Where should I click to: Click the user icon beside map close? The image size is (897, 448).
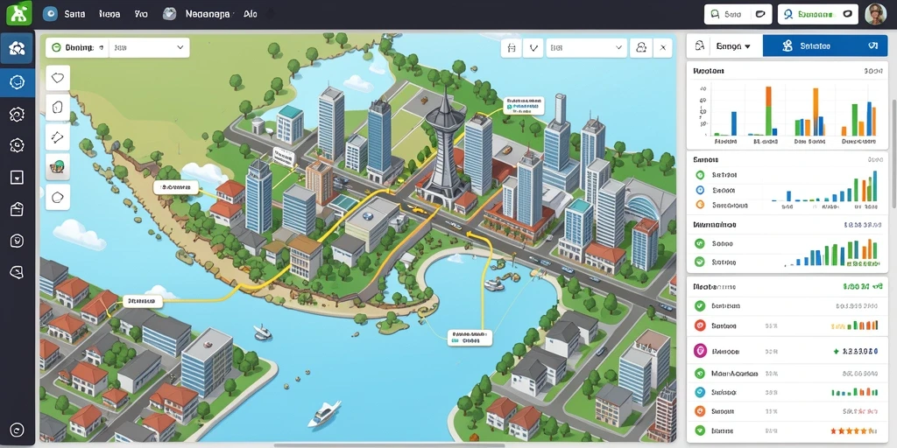(x=641, y=48)
